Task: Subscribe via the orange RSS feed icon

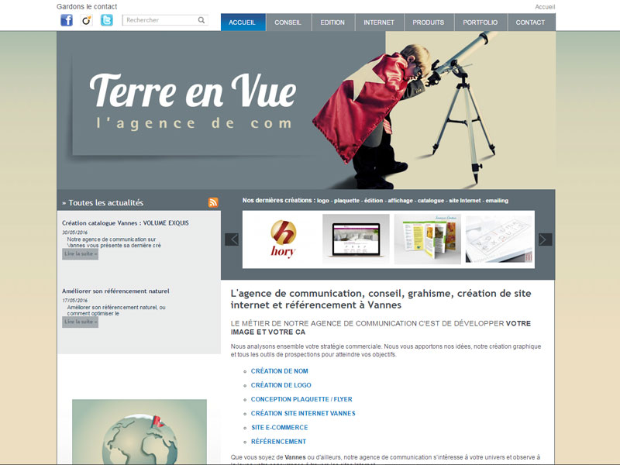Action: tap(213, 202)
